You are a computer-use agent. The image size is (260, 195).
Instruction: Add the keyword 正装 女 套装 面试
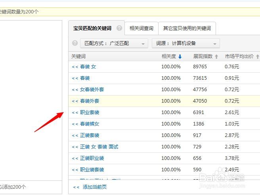point(99,147)
